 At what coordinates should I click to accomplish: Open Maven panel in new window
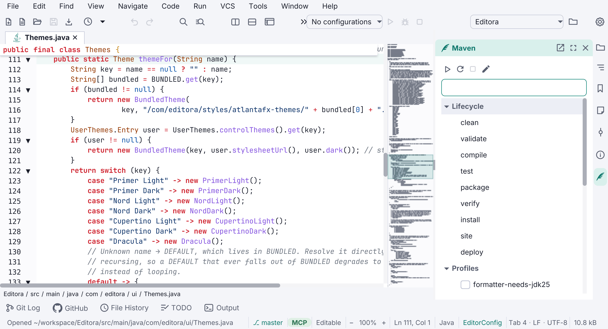pos(560,48)
